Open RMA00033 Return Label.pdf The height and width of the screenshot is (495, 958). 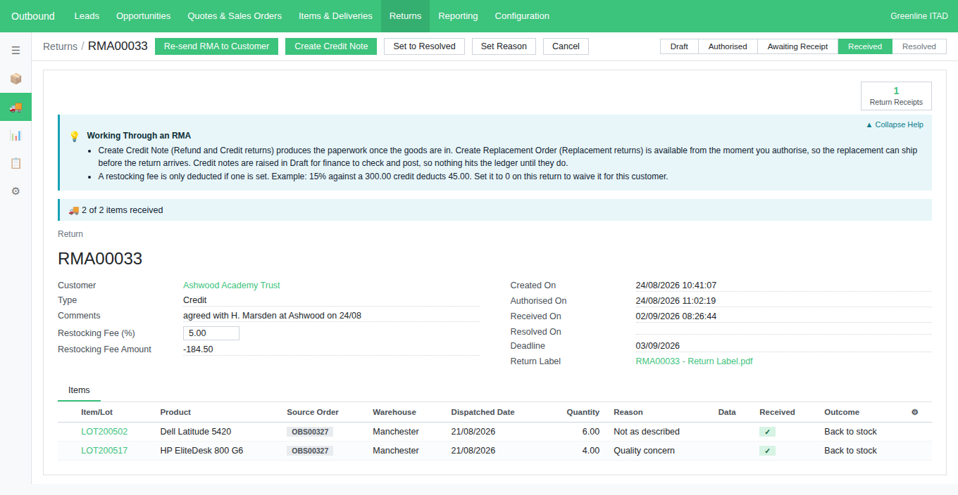(694, 361)
